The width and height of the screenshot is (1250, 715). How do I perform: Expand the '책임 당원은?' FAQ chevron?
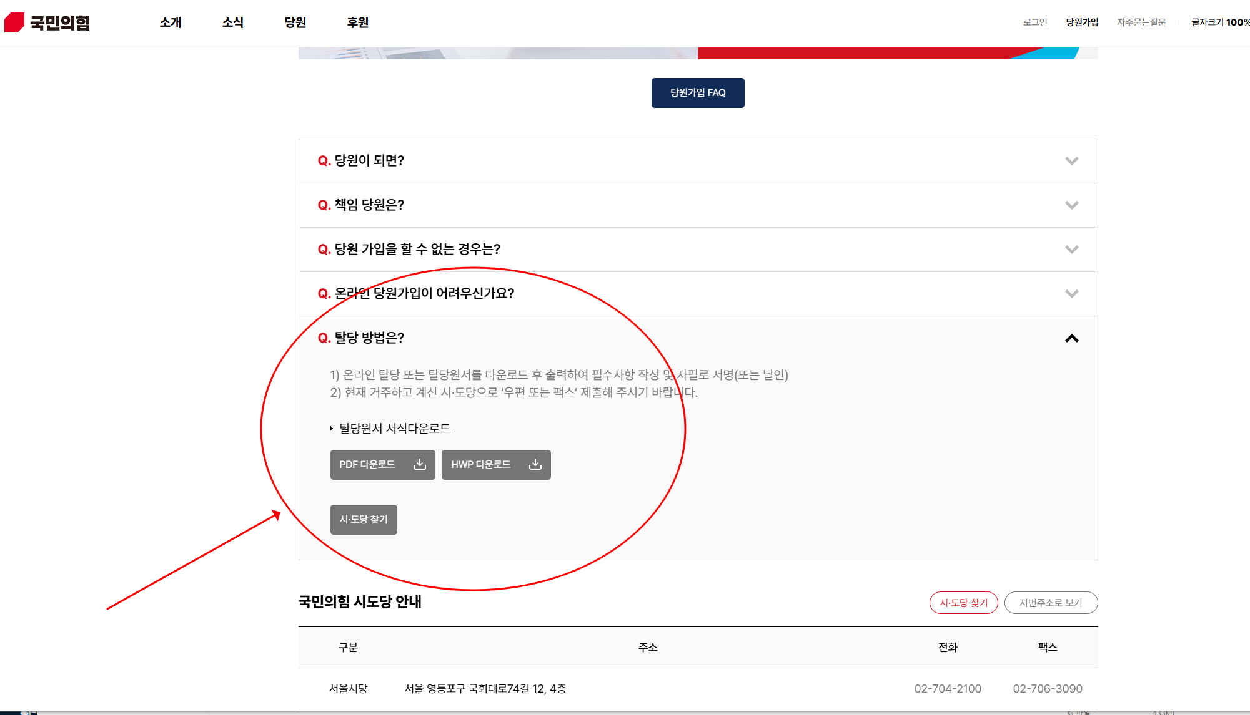click(1071, 205)
